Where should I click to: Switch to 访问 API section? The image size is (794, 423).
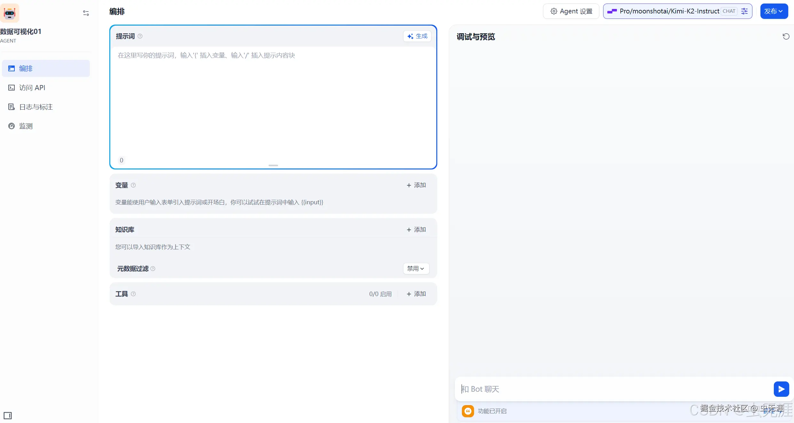[x=32, y=87]
